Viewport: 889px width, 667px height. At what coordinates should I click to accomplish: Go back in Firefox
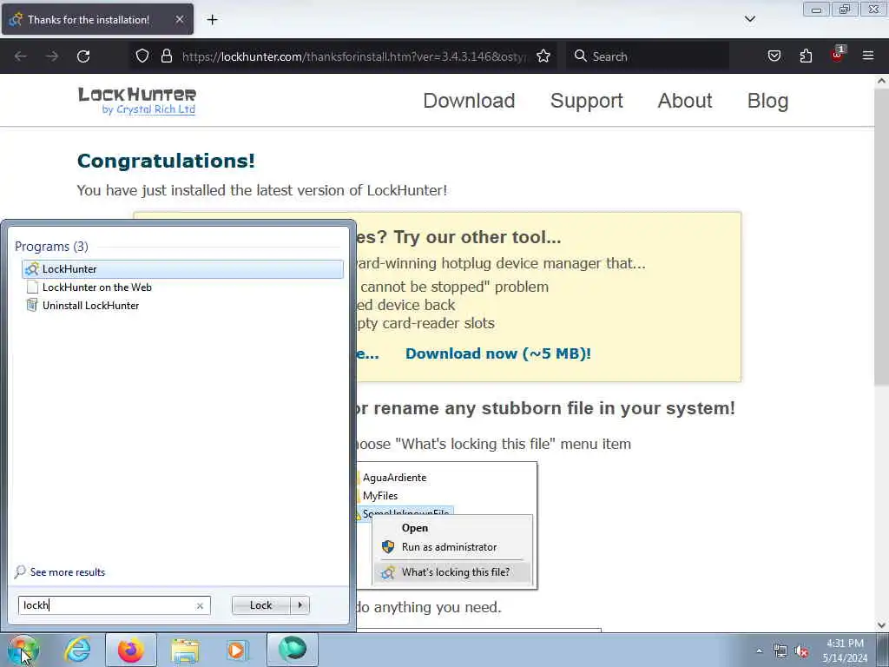[21, 56]
